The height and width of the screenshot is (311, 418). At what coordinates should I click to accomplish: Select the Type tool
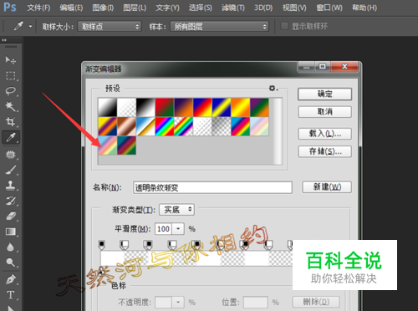11,294
